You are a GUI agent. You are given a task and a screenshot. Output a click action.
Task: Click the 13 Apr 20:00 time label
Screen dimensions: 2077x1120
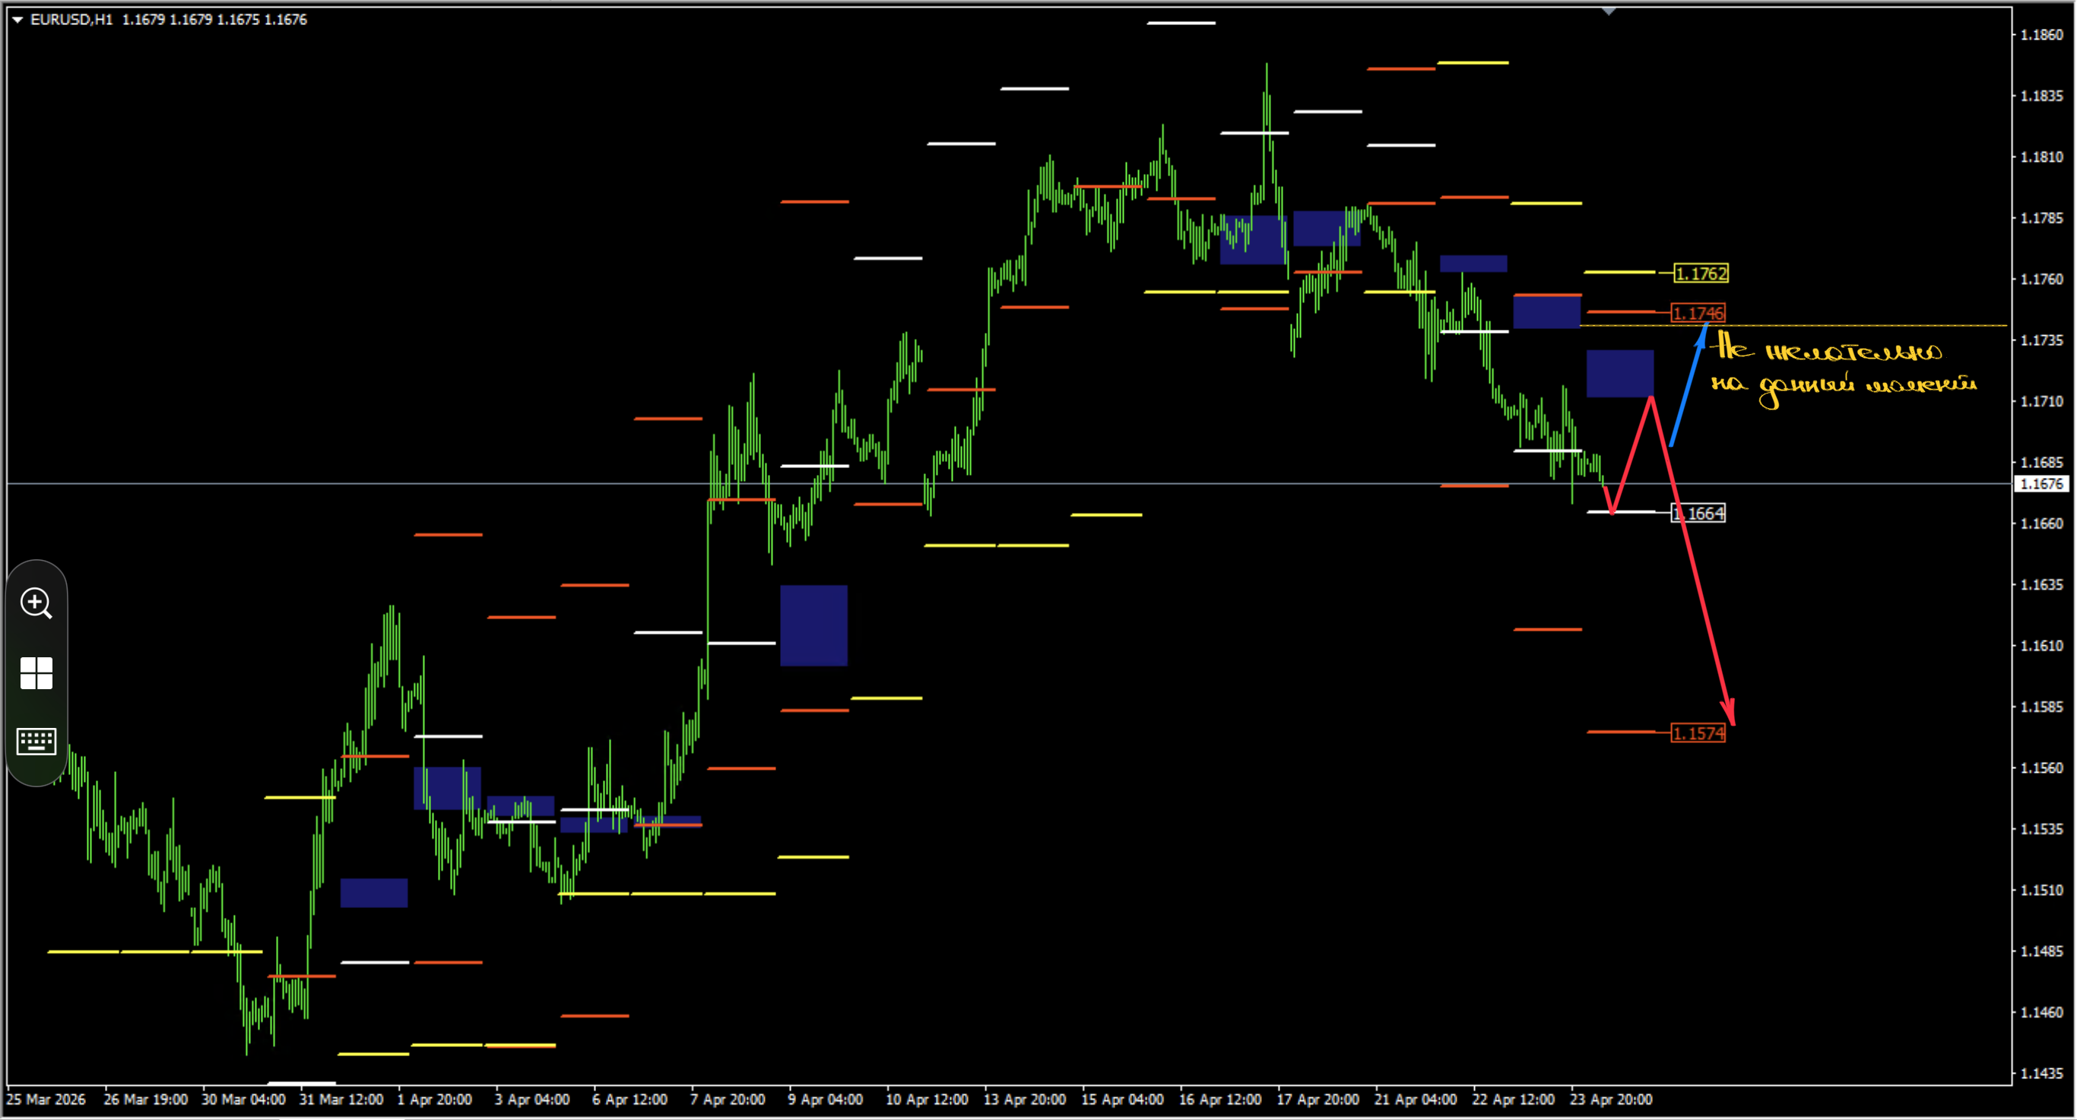coord(1024,1099)
